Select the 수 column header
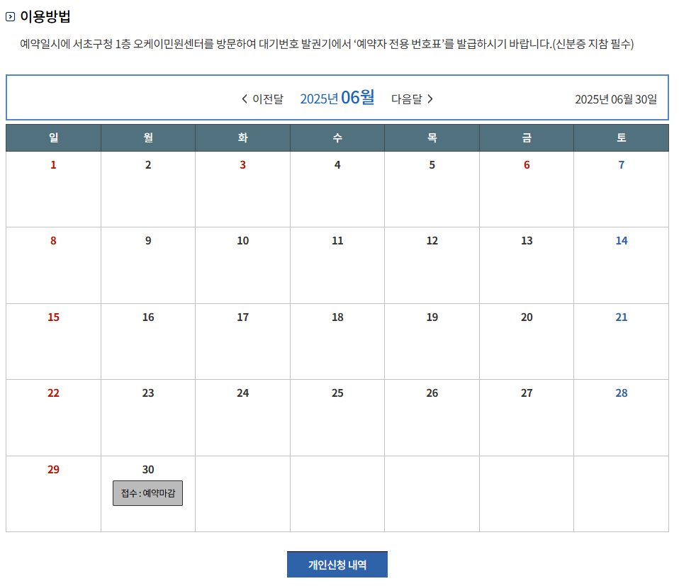Image resolution: width=679 pixels, height=586 pixels. (x=337, y=137)
